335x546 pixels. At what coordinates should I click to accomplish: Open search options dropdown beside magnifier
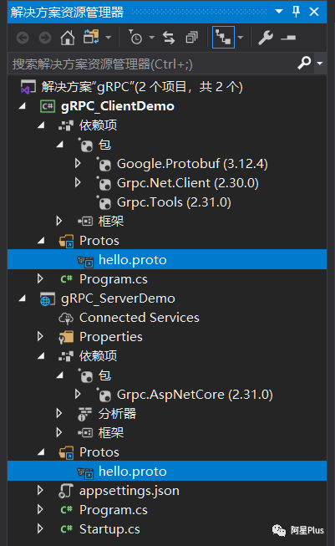point(320,64)
